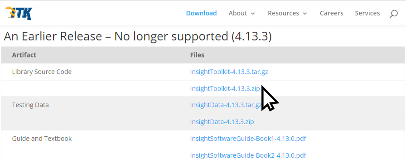
Task: Expand the About menu chevron
Action: (253, 14)
